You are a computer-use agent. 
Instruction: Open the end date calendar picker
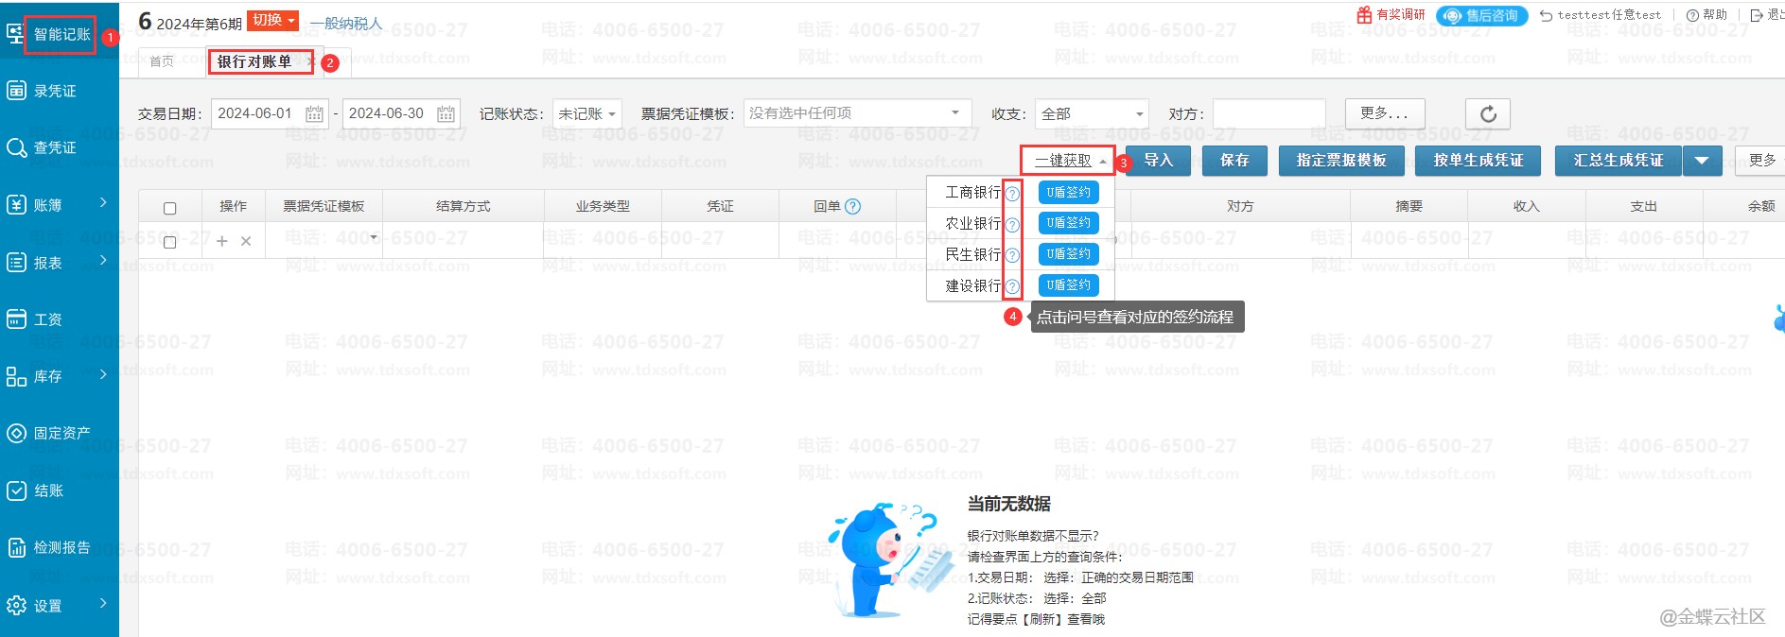[x=446, y=114]
